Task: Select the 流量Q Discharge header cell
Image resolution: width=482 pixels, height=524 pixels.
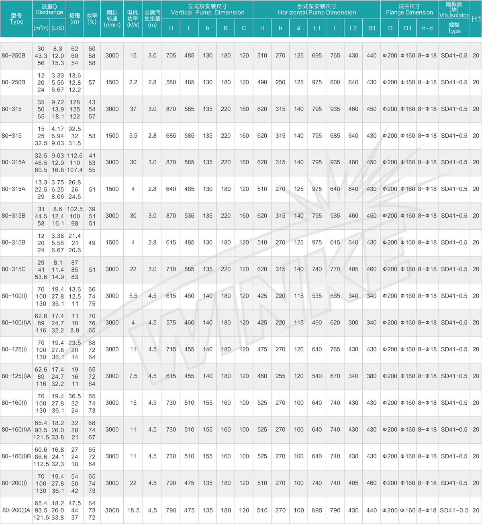Action: (49, 9)
